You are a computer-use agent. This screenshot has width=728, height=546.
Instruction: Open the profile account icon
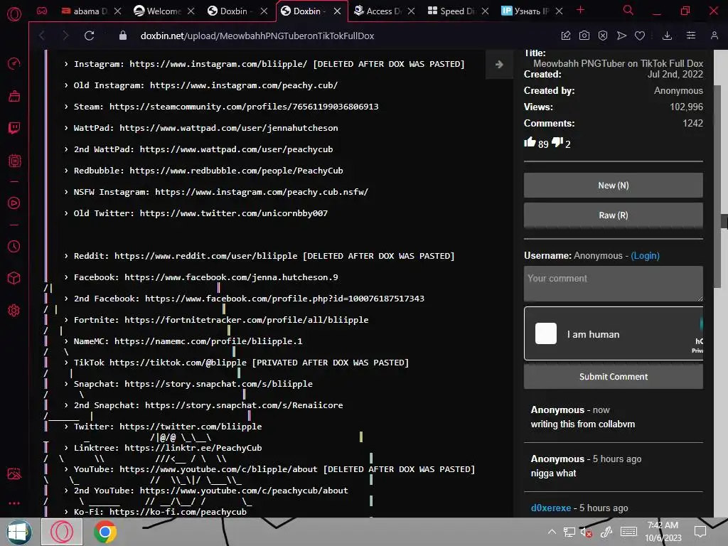[714, 36]
